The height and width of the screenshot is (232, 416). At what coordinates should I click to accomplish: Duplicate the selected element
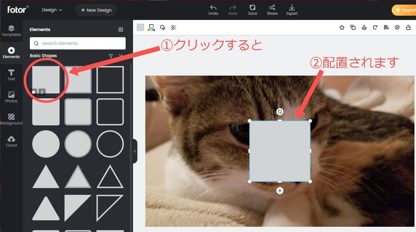pyautogui.click(x=353, y=27)
